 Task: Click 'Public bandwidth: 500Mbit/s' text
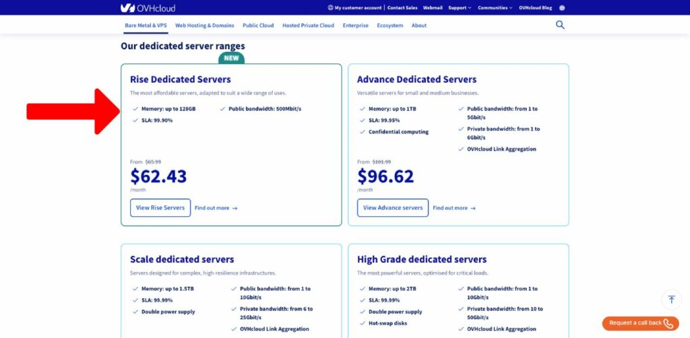tap(265, 109)
